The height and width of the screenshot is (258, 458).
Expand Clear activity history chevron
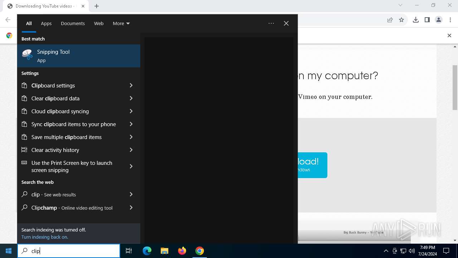(131, 150)
